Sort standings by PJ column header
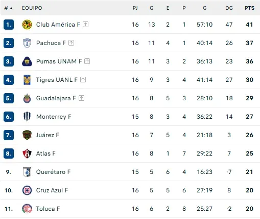 click(135, 8)
